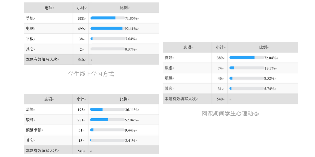Select the 焦虑 option label
The height and width of the screenshot is (157, 315).
(169, 68)
